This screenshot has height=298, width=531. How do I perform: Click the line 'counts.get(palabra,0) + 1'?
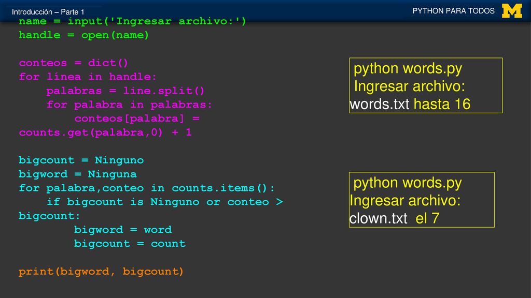pyautogui.click(x=105, y=132)
